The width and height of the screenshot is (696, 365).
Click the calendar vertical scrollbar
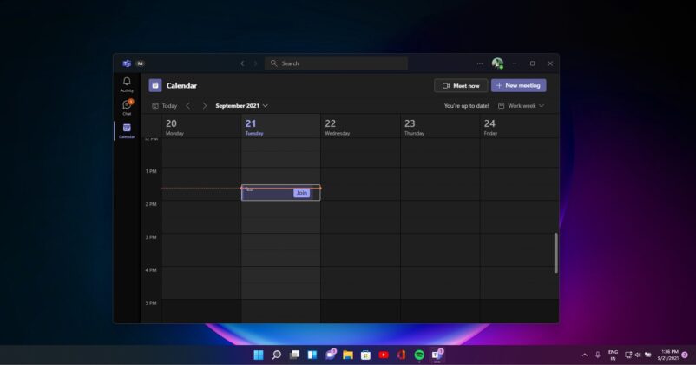[555, 252]
